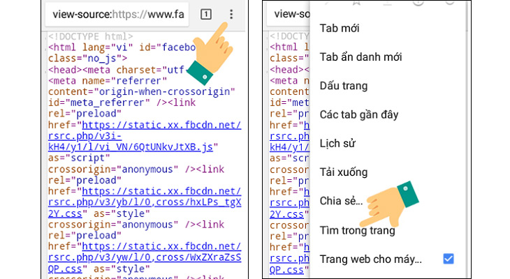Screen dimensions: 510x279
Task: Tap the '<meta name="referrer"' source line
Action: (x=108, y=80)
